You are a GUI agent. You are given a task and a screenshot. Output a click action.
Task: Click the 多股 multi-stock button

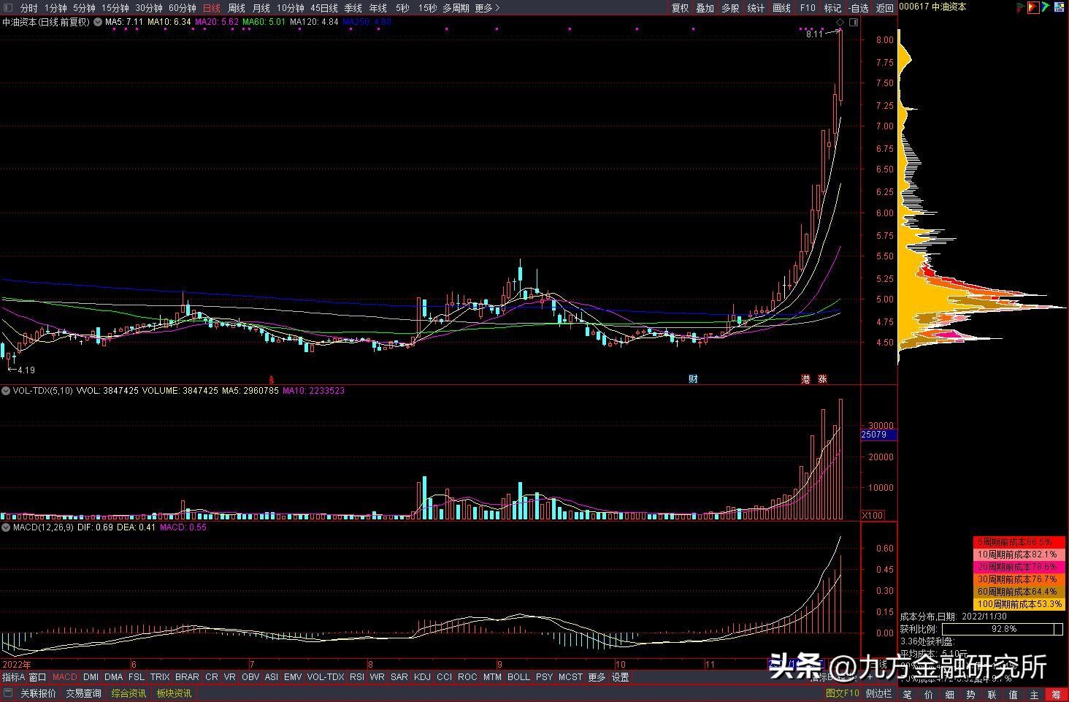730,8
